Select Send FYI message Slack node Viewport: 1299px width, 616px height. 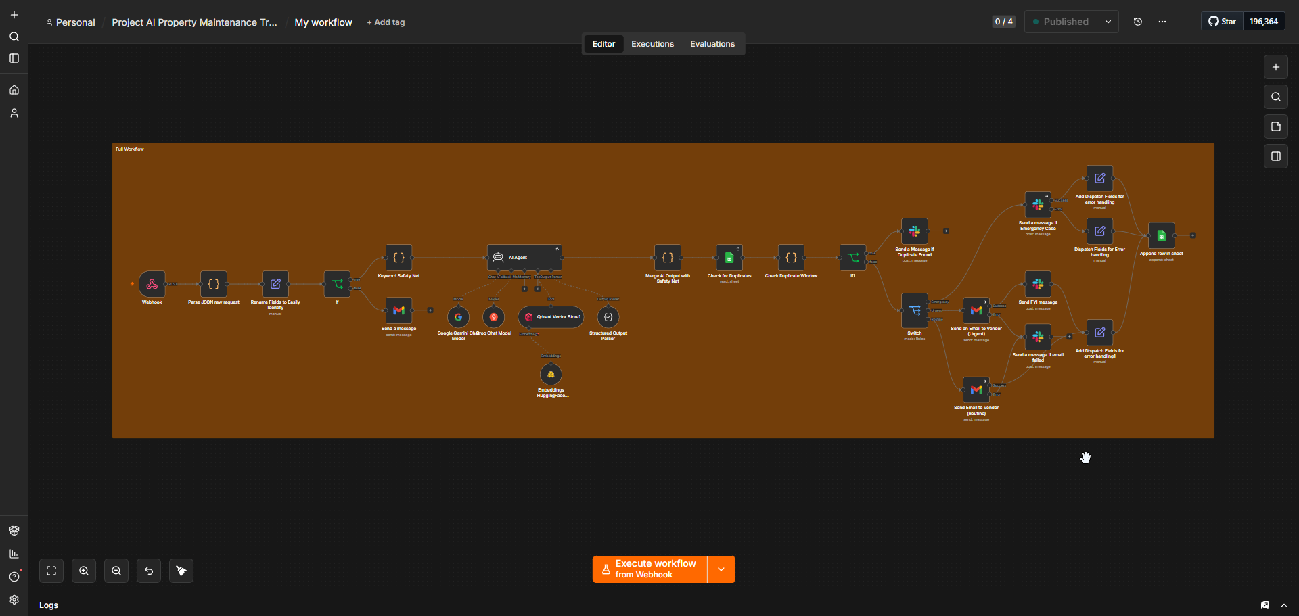1038,284
